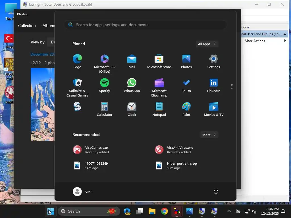Open View by dropdown in Photos
The image size is (291, 218).
point(51,42)
